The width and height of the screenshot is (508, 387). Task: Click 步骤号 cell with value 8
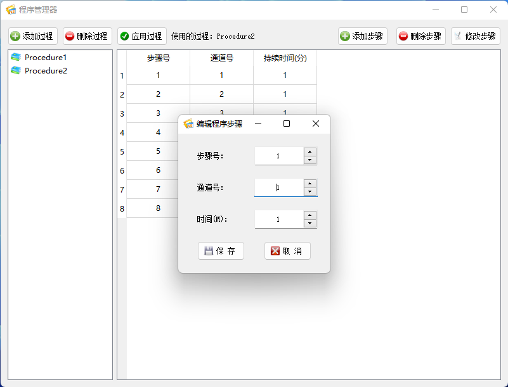[x=152, y=208]
